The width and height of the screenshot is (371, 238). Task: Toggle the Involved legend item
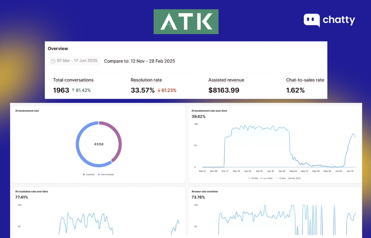tap(89, 175)
